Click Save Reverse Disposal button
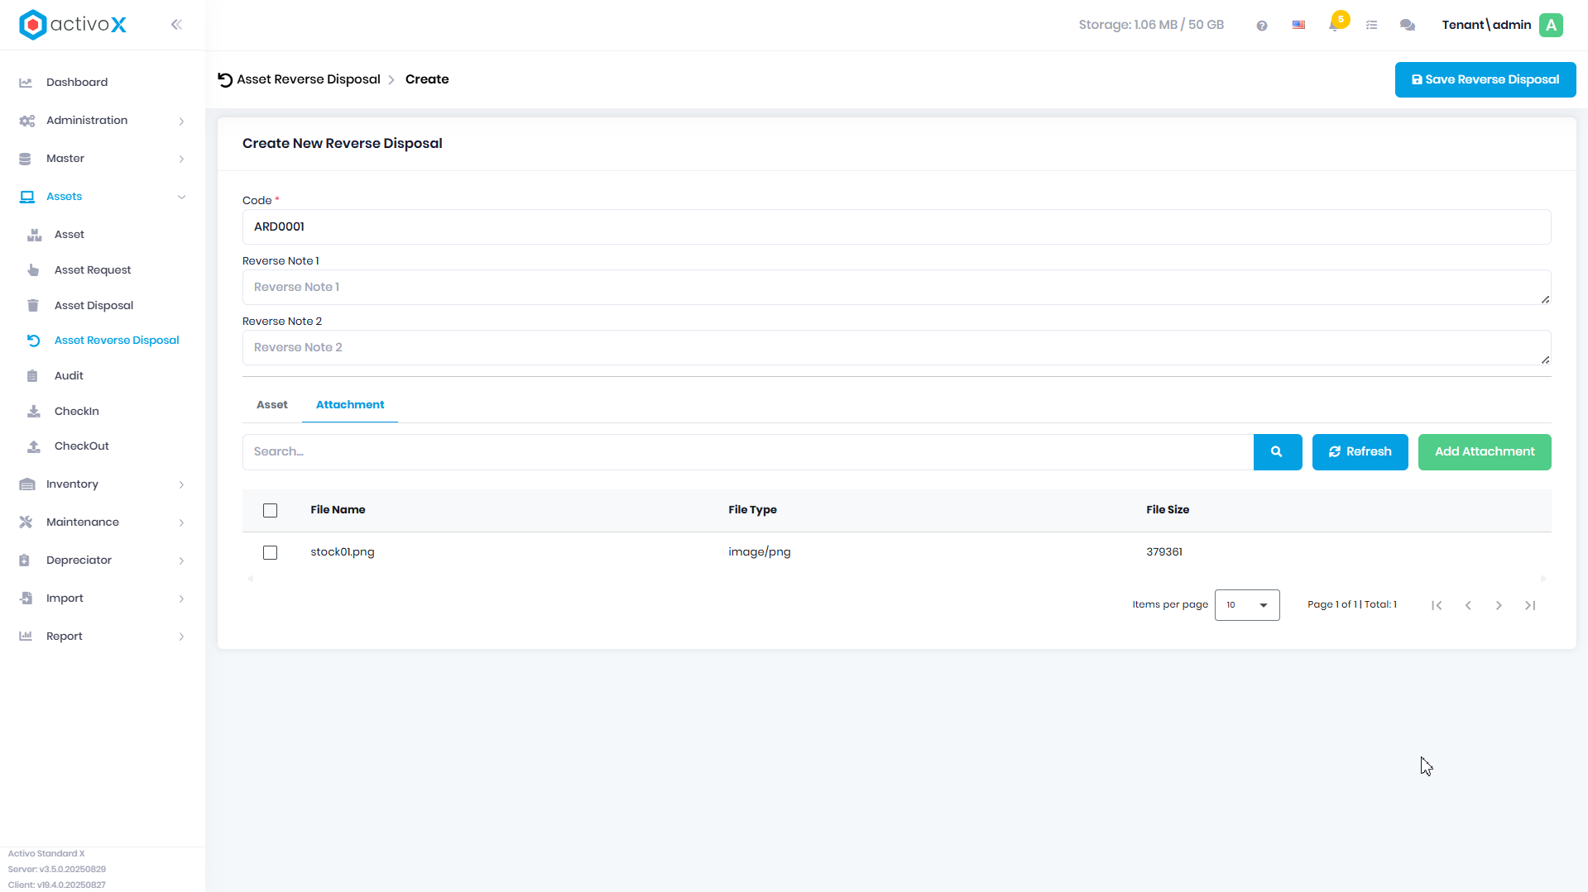 coord(1485,80)
